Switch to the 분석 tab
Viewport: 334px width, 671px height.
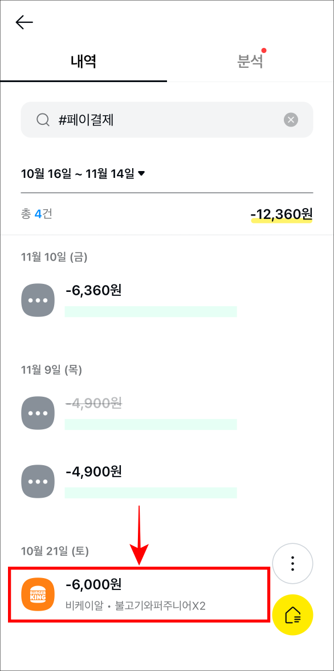(249, 59)
